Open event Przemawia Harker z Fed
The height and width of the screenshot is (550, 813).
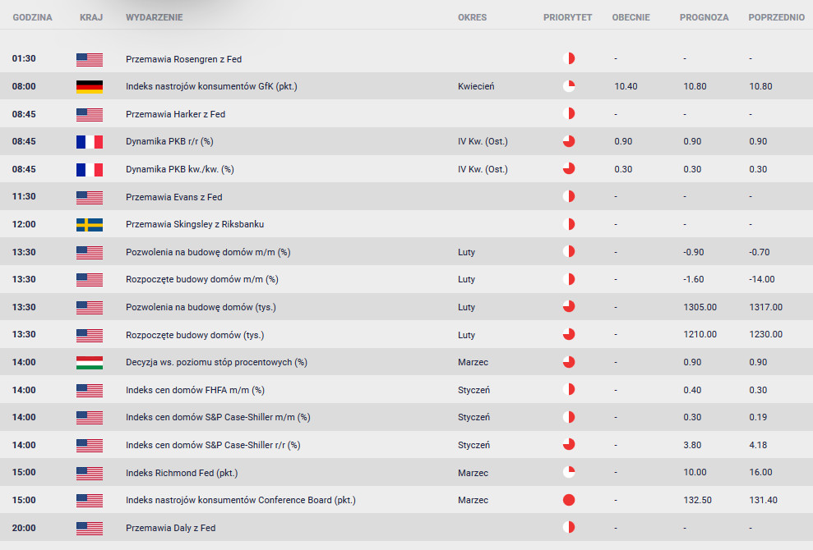coord(175,114)
